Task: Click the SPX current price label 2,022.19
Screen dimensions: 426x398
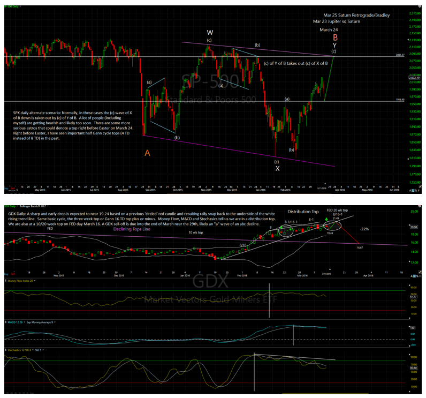Action: [x=414, y=78]
